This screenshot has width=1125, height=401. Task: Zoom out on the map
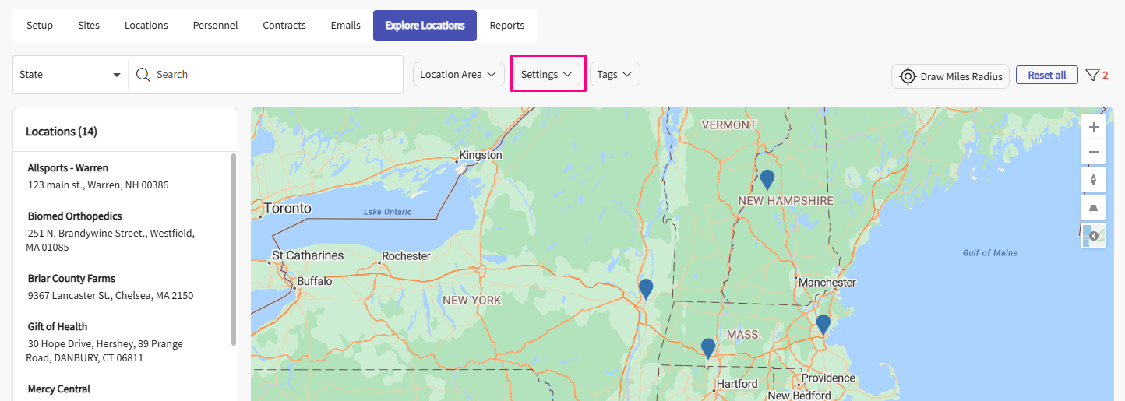point(1093,153)
